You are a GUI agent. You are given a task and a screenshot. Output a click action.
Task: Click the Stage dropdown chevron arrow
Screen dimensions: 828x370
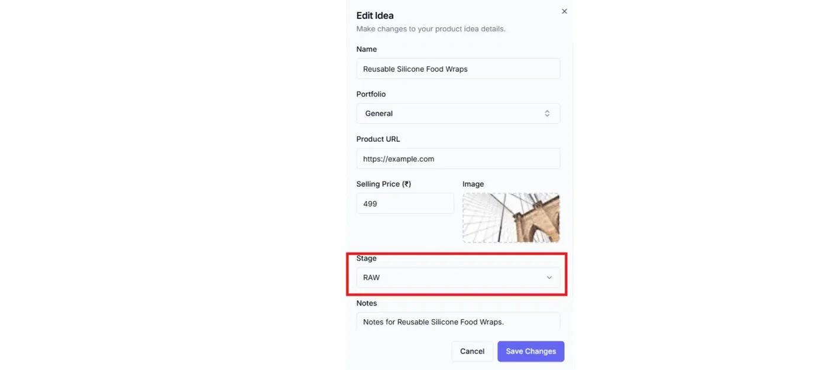click(x=549, y=278)
